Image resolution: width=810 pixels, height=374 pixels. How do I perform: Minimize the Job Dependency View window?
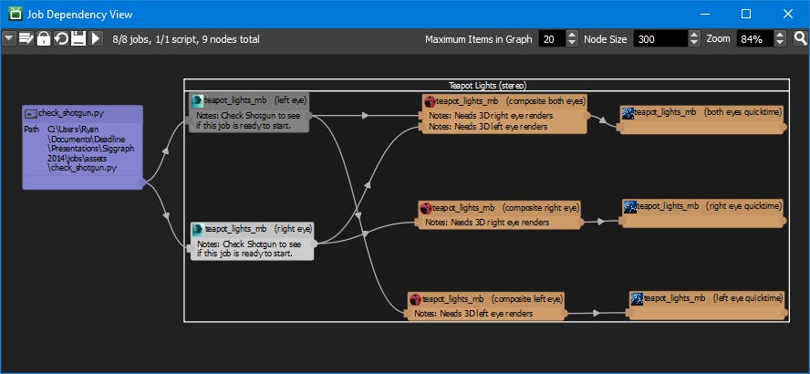point(704,14)
